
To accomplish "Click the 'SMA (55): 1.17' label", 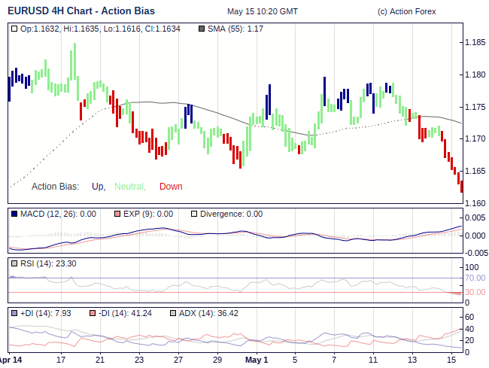I will 235,29.
